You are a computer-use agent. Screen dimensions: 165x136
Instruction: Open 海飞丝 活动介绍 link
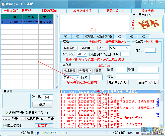coord(104,65)
